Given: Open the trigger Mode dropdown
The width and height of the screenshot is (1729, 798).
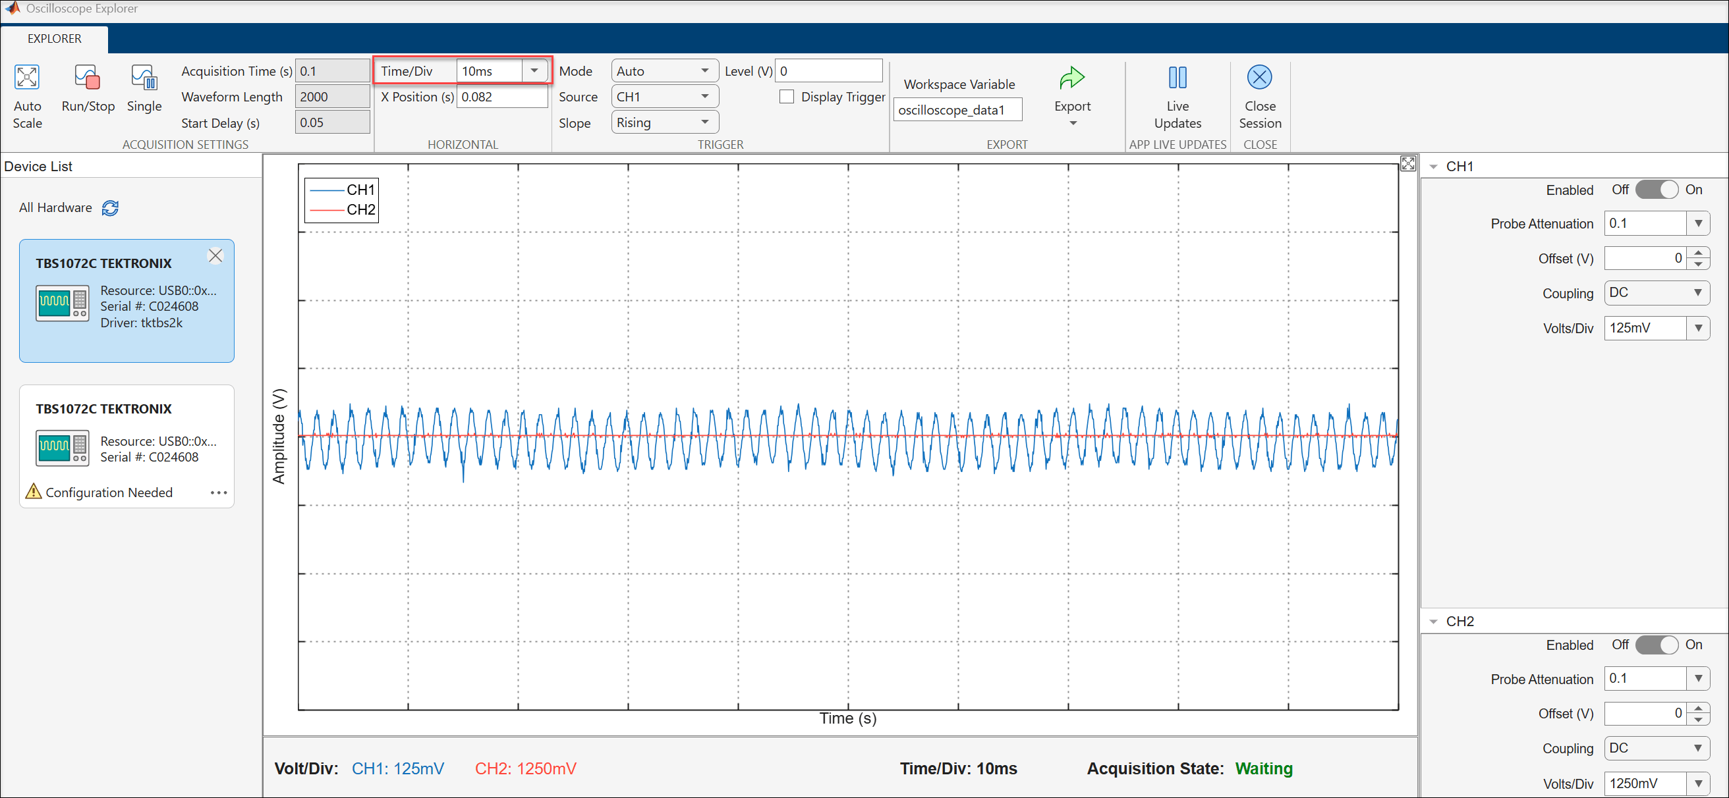Looking at the screenshot, I should tap(664, 70).
